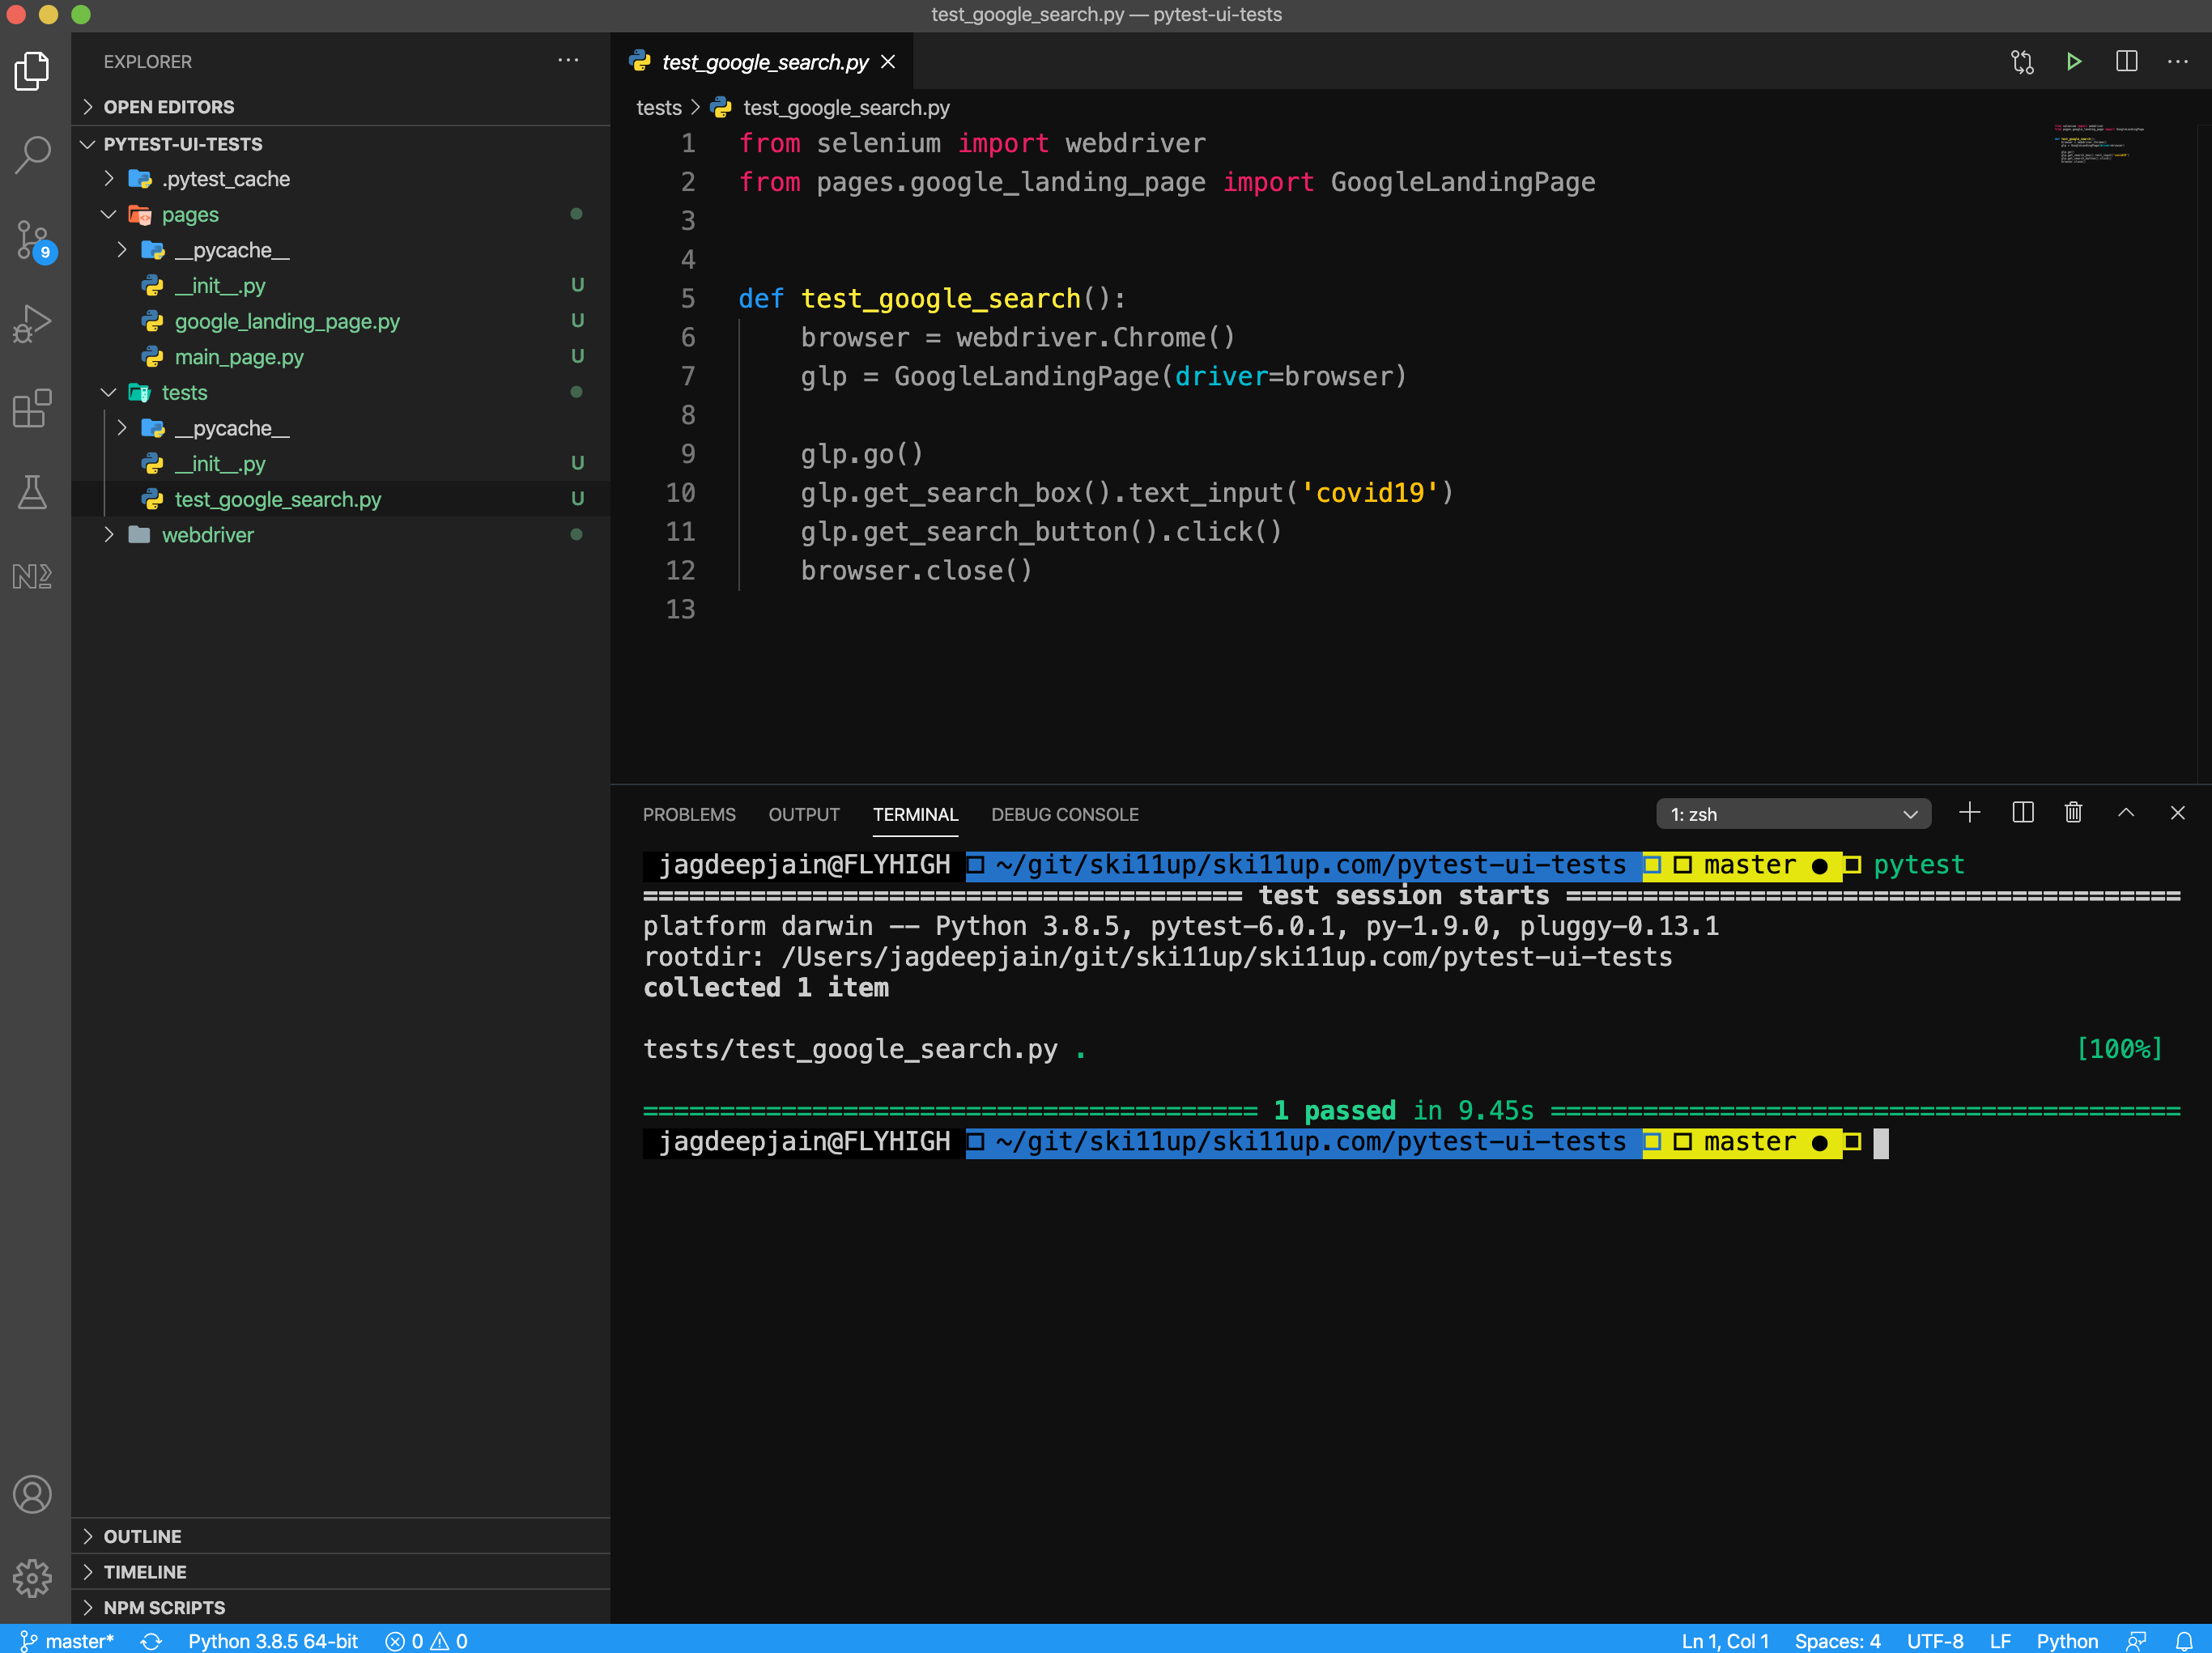Collapse the pages folder
Image resolution: width=2212 pixels, height=1653 pixels.
(190, 215)
